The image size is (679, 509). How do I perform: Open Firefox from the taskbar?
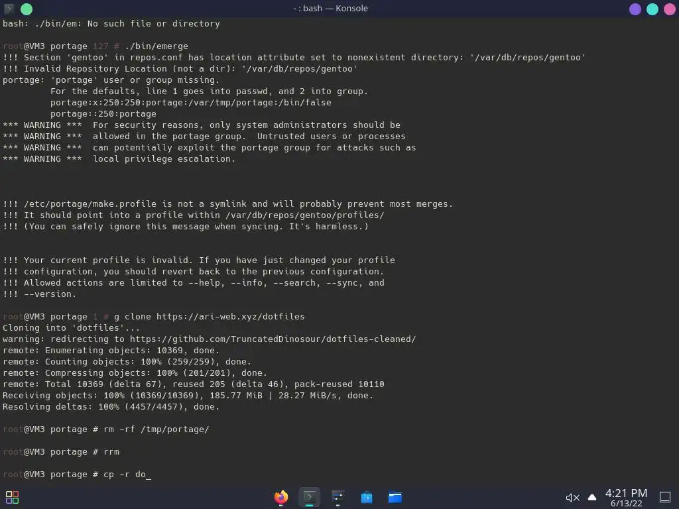point(281,497)
